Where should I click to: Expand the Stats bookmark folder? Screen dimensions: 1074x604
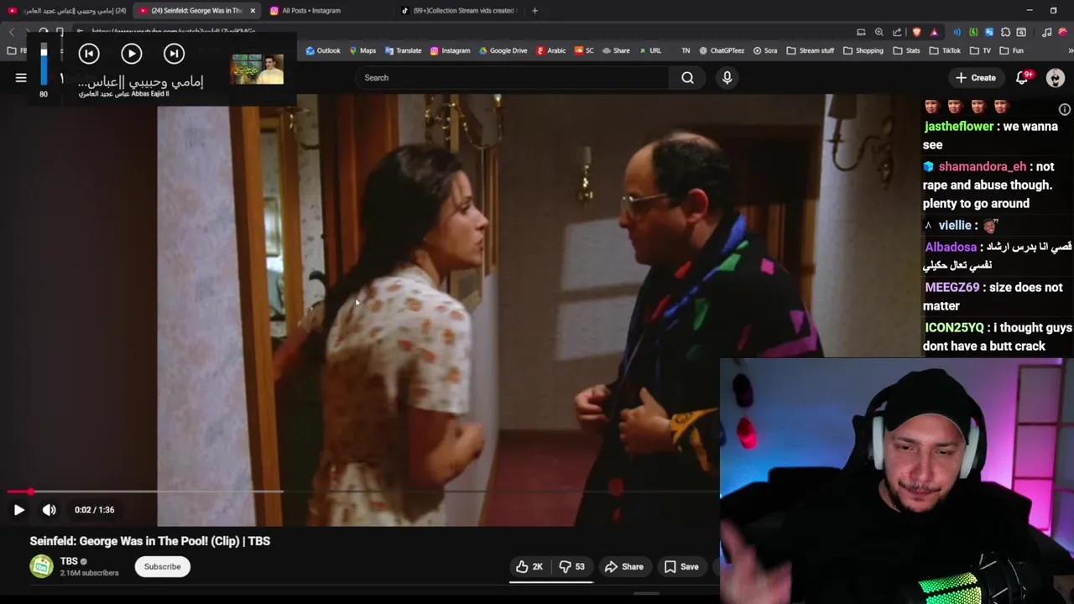(906, 50)
